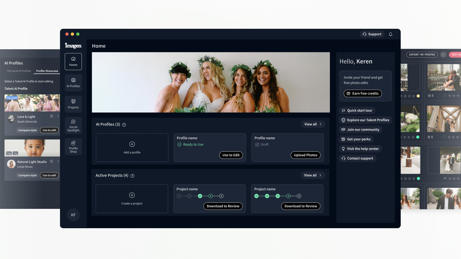This screenshot has height=259, width=461.
Task: Download to Review the first project
Action: (x=223, y=206)
